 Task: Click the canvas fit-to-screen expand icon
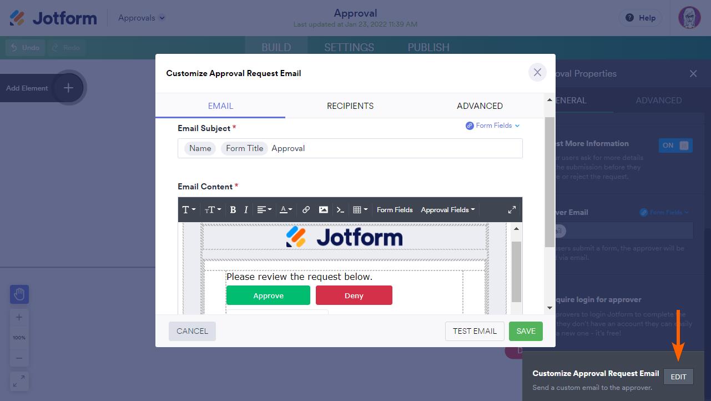(x=19, y=381)
